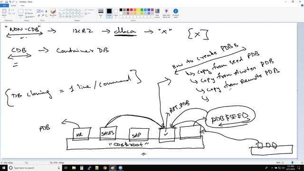304x171 pixels.
Task: Select the Magnifier tool
Action: 46,15
